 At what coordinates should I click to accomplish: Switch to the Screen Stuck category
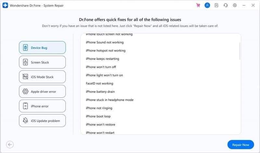click(x=42, y=62)
